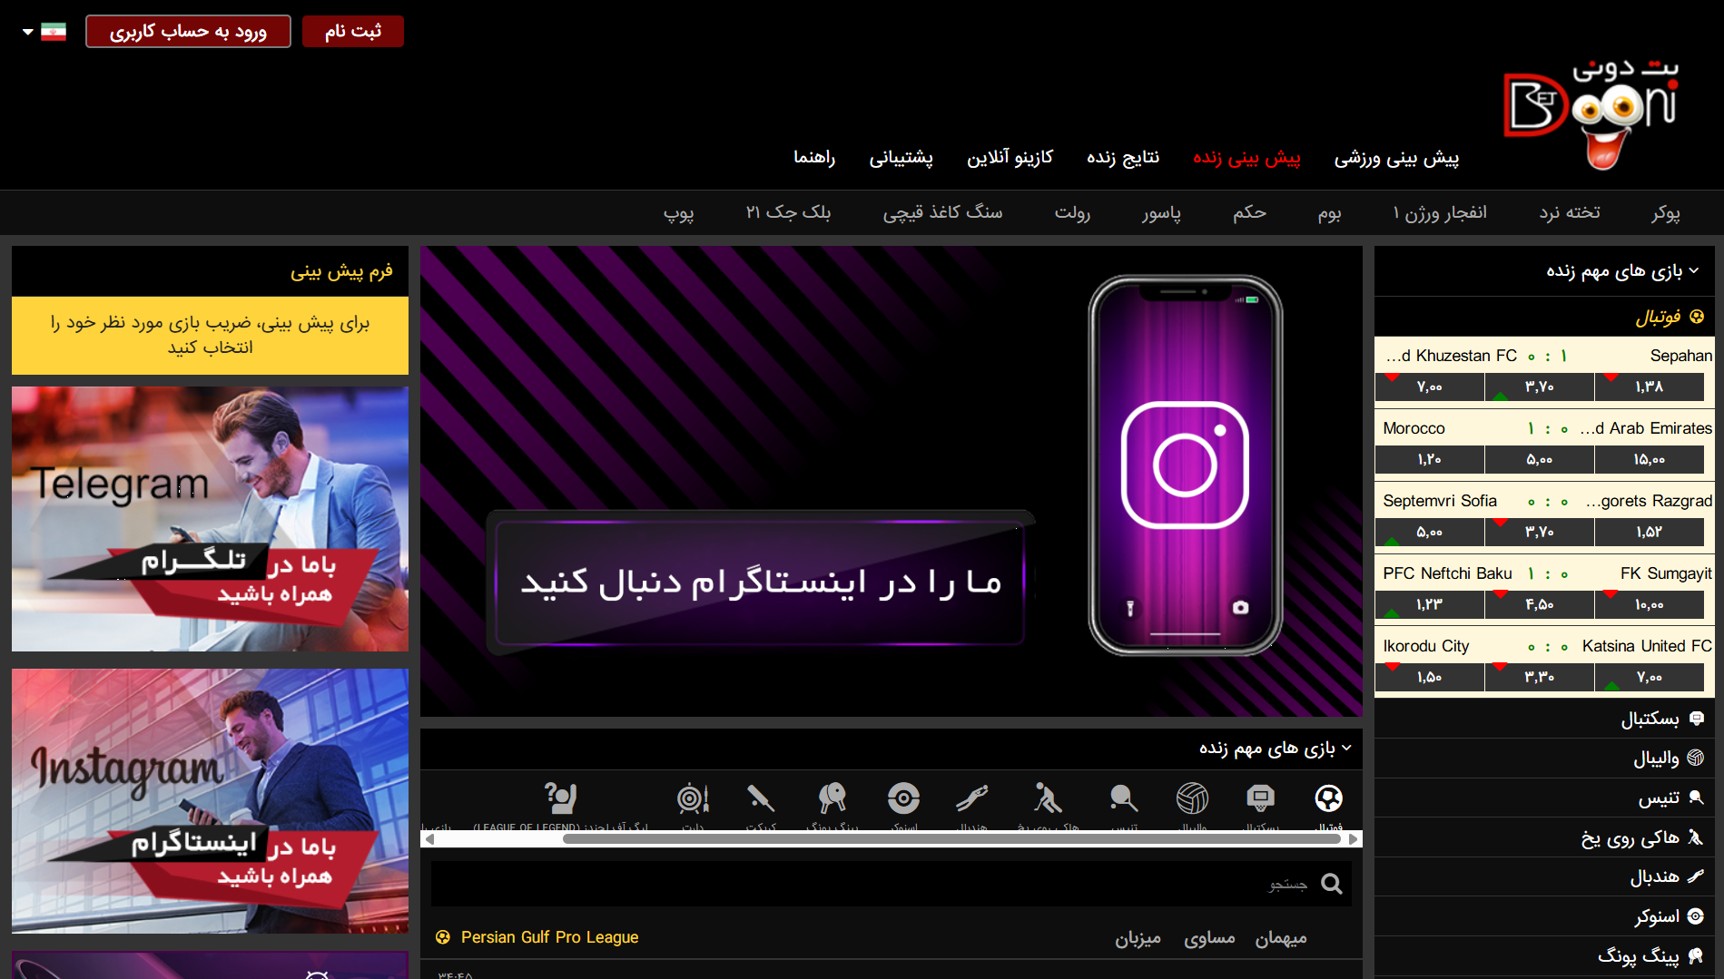The height and width of the screenshot is (979, 1724).
Task: Open the پاسور game link
Action: click(1161, 212)
